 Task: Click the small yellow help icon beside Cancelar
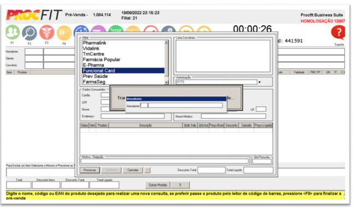tap(147, 170)
